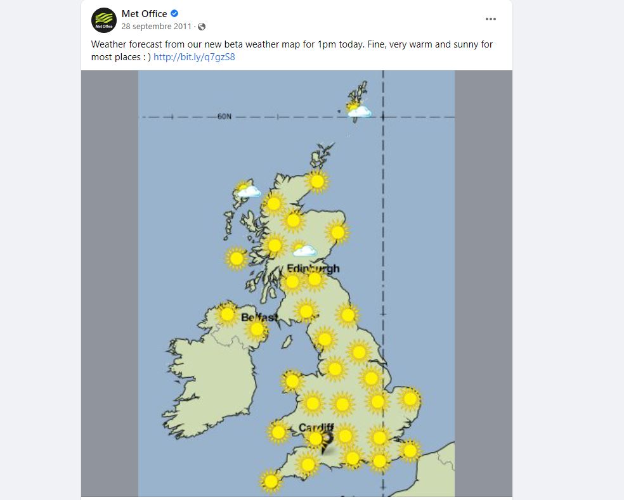Click the blue verified badge

[174, 14]
